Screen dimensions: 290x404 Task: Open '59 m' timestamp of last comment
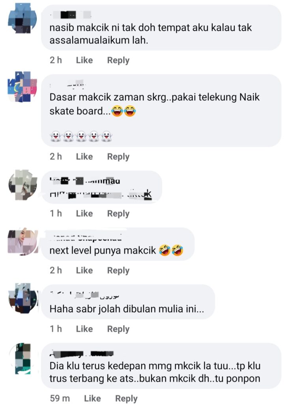[x=60, y=398]
